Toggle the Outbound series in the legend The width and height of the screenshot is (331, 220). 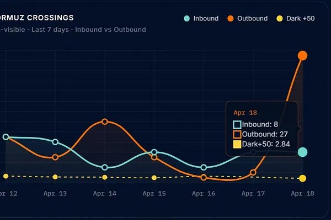248,19
